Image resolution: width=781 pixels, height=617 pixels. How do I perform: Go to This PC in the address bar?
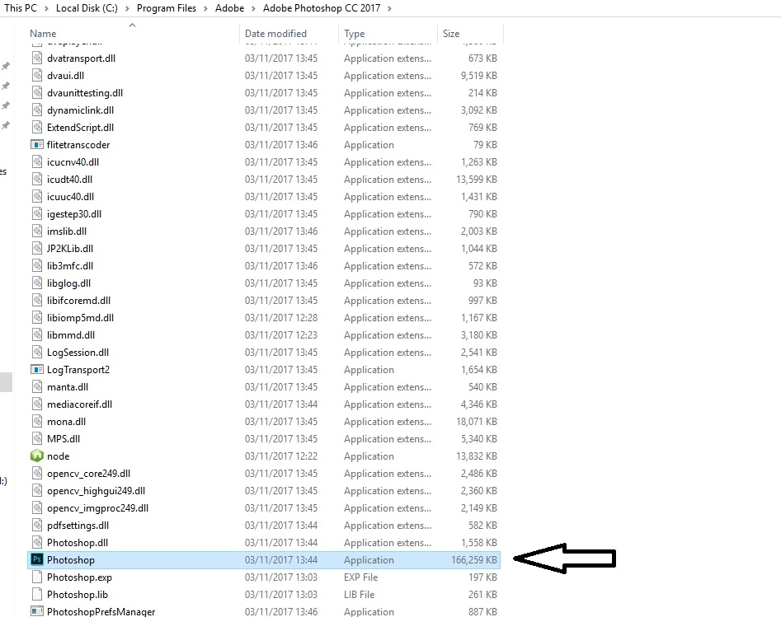[x=21, y=8]
